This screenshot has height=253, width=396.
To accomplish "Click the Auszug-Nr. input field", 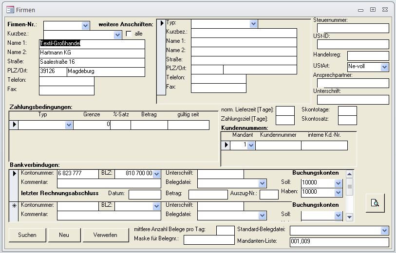I will click(269, 195).
